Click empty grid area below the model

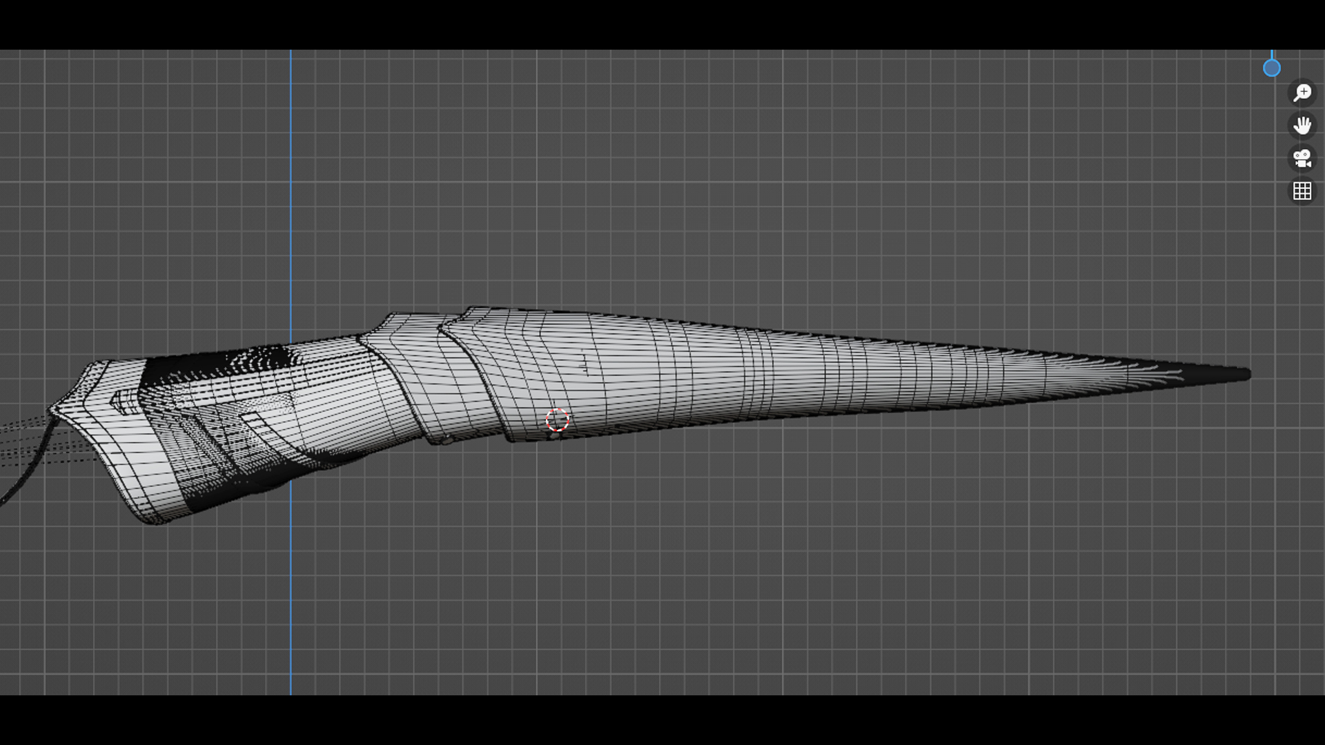pyautogui.click(x=690, y=586)
